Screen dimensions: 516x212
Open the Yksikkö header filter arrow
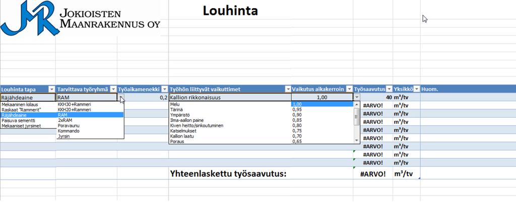click(417, 90)
